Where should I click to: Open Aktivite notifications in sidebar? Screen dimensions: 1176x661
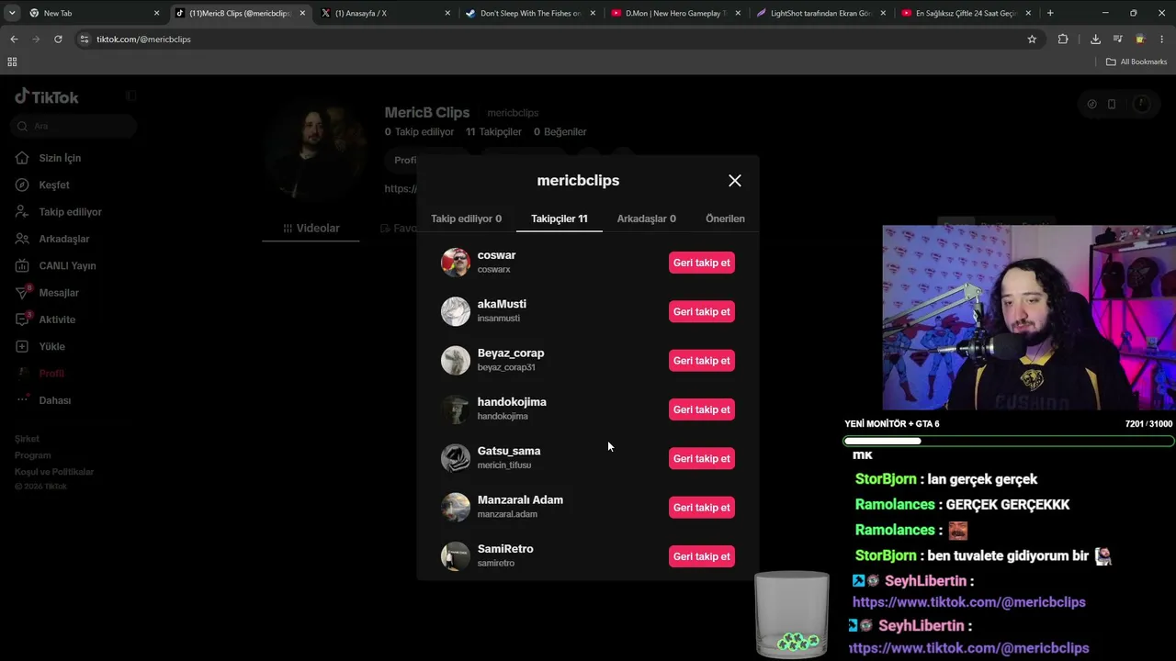[56, 319]
